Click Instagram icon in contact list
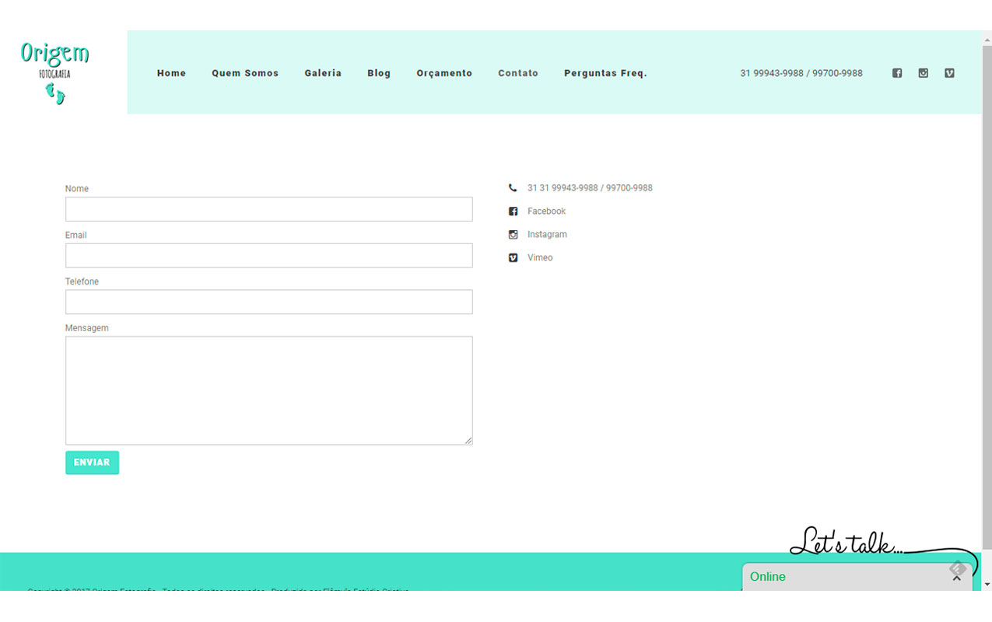 [x=513, y=235]
